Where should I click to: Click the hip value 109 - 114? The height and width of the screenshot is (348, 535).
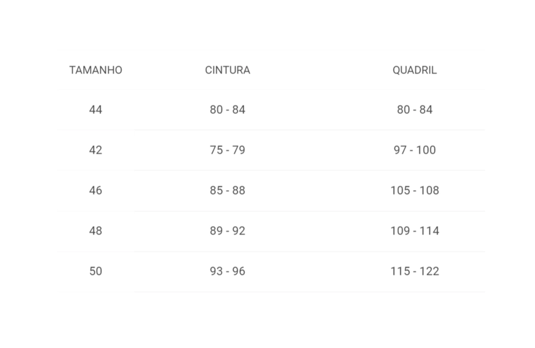pyautogui.click(x=415, y=231)
